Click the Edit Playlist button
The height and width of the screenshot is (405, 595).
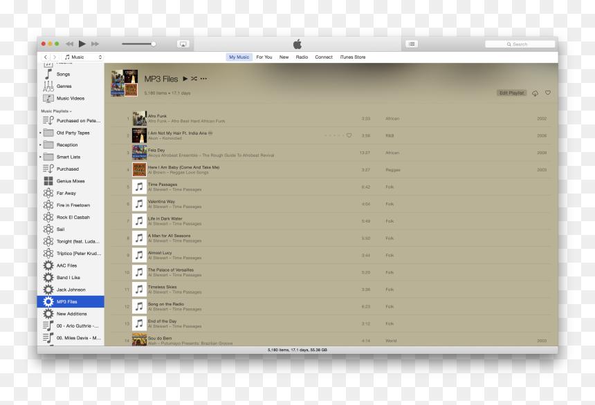click(511, 93)
